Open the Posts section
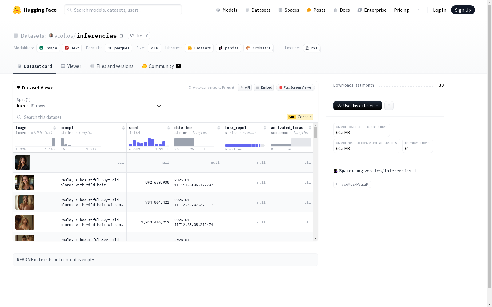The image size is (492, 307). (x=316, y=10)
